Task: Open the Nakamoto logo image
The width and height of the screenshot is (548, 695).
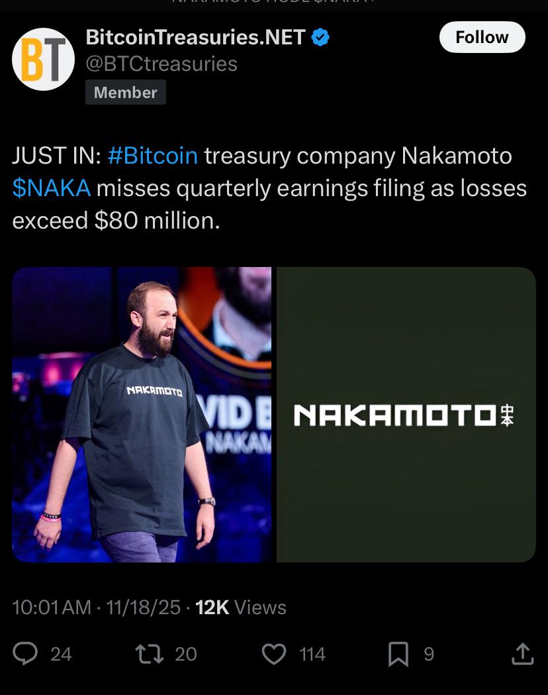Action: [x=406, y=415]
